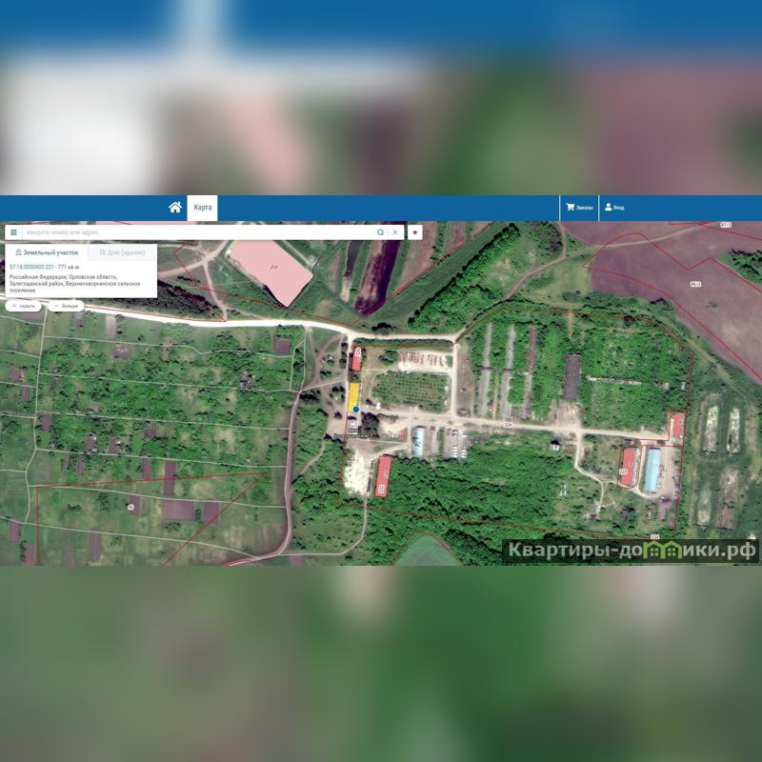Select the red building near 223 label
The height and width of the screenshot is (762, 762).
(x=628, y=467)
